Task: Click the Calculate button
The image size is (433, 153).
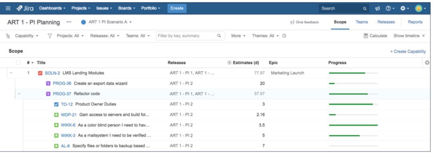Action: click(376, 36)
